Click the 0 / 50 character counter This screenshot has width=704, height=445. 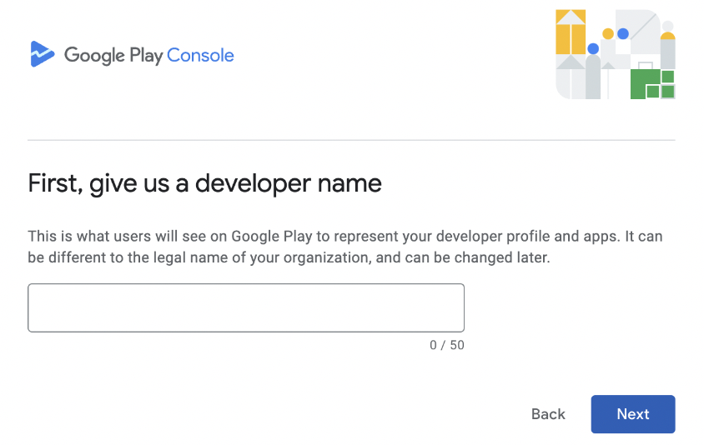click(447, 345)
